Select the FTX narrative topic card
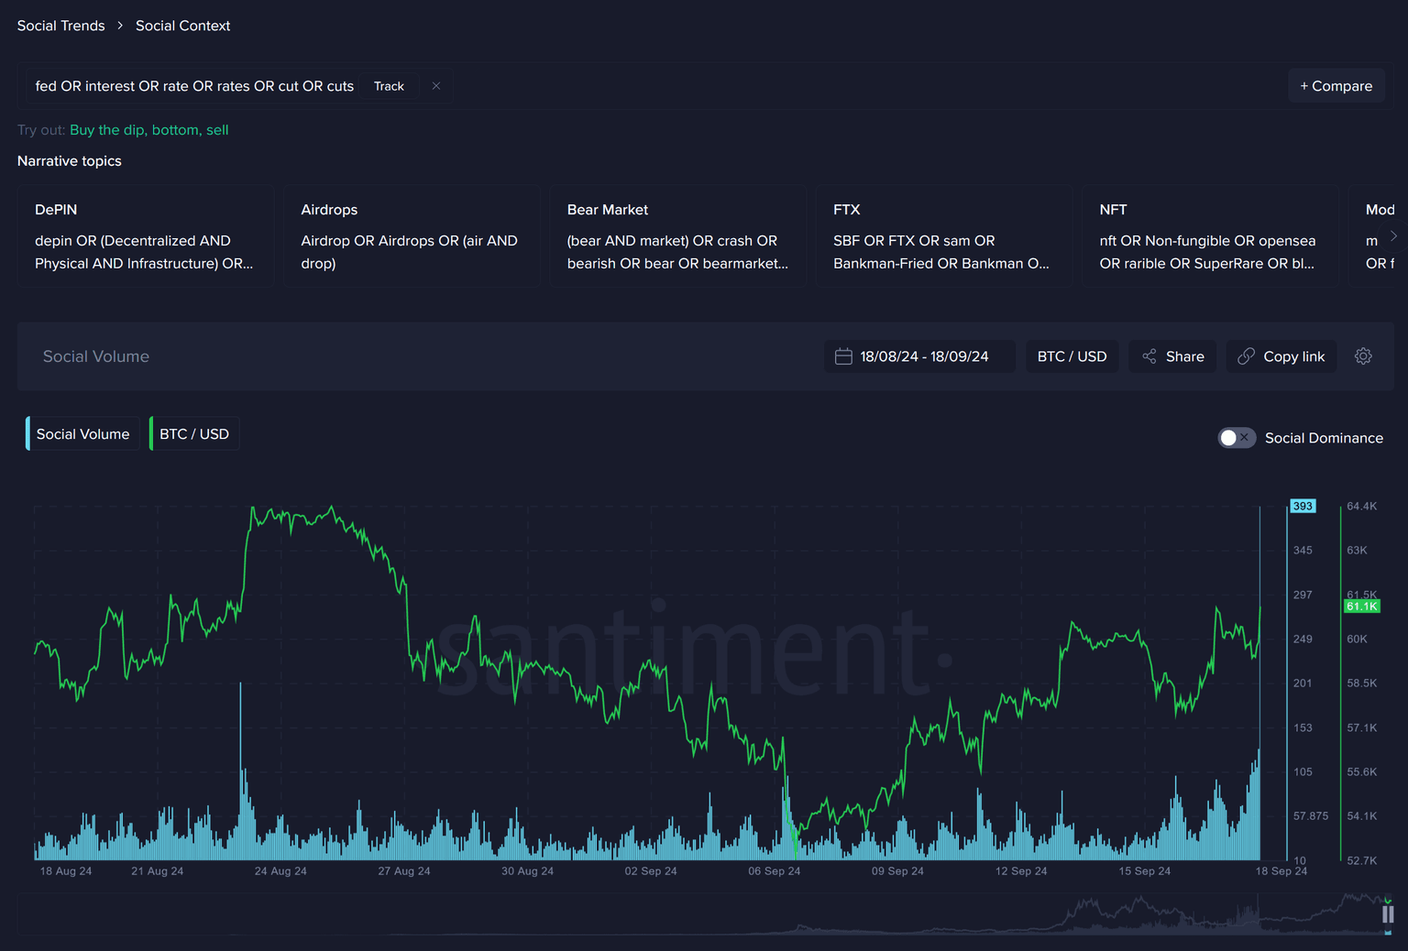Viewport: 1408px width, 951px height. click(943, 236)
